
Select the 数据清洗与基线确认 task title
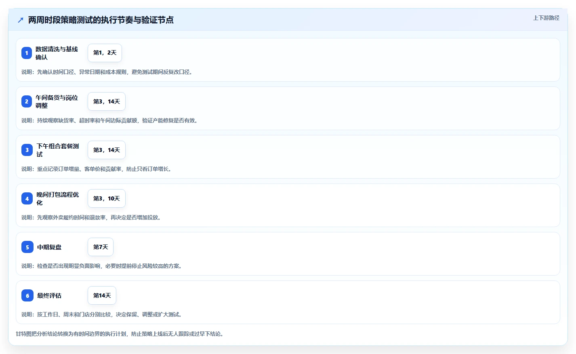[57, 53]
